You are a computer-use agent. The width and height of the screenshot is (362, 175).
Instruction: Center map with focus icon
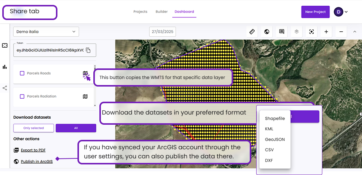pos(311,32)
